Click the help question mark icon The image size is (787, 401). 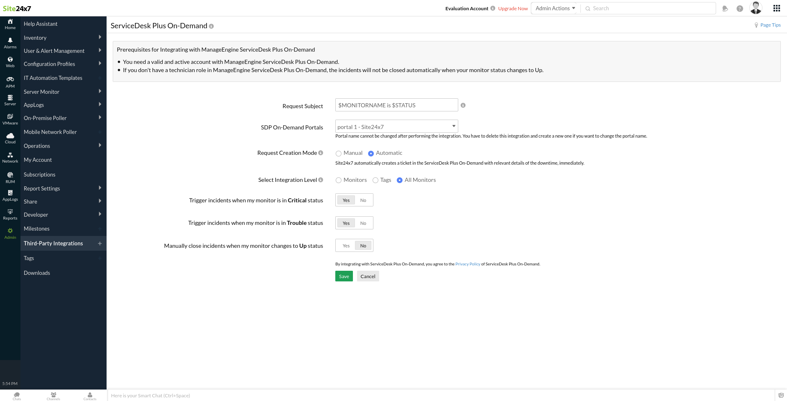(x=739, y=9)
